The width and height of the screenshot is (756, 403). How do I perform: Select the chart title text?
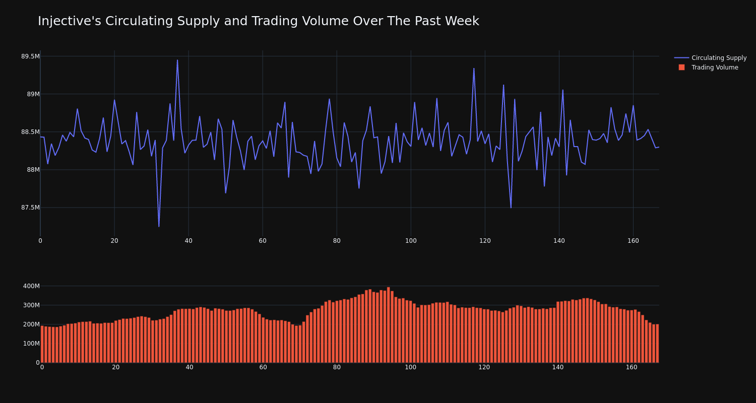pos(259,21)
